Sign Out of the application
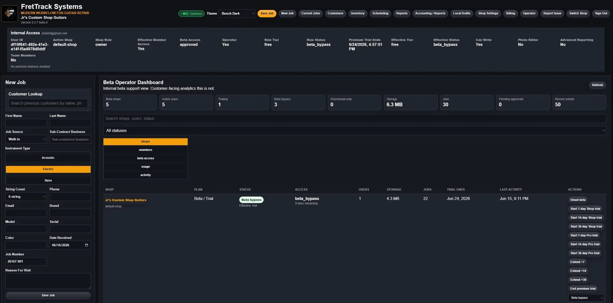Screen dimensions: 613x303 tap(601, 13)
